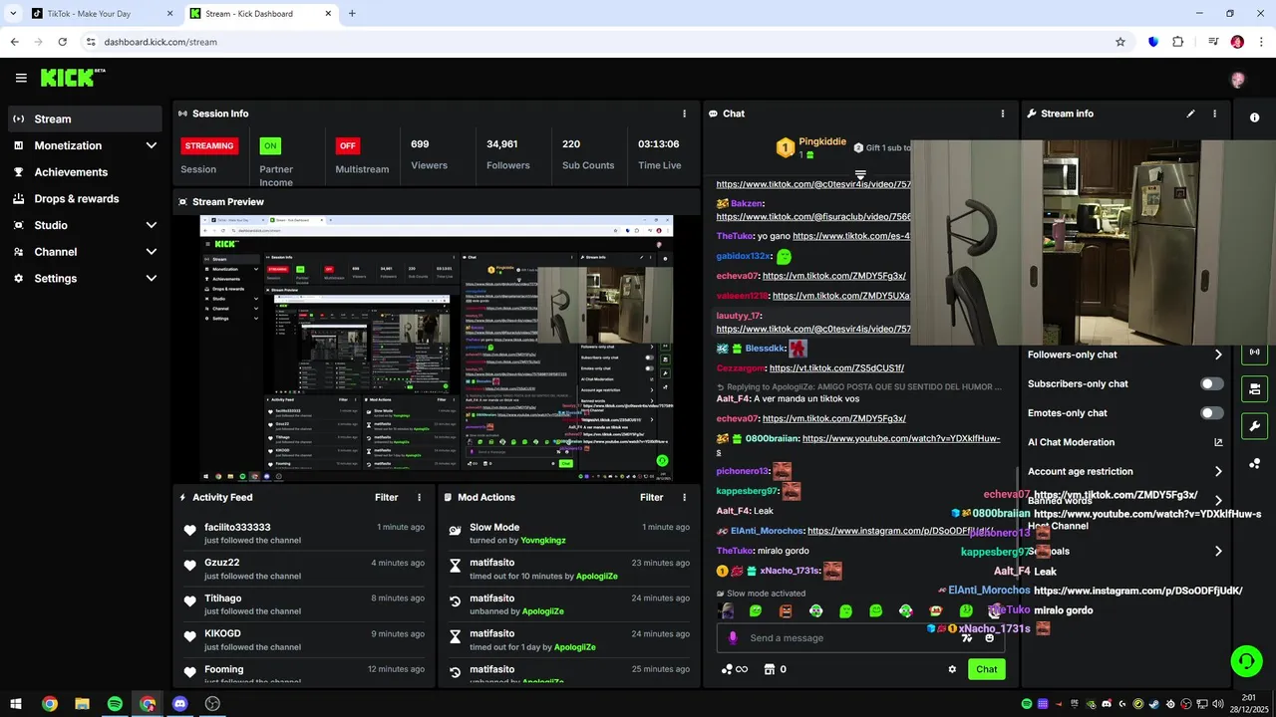1276x717 pixels.
Task: Open Account age restriction chevron
Action: pos(1218,472)
